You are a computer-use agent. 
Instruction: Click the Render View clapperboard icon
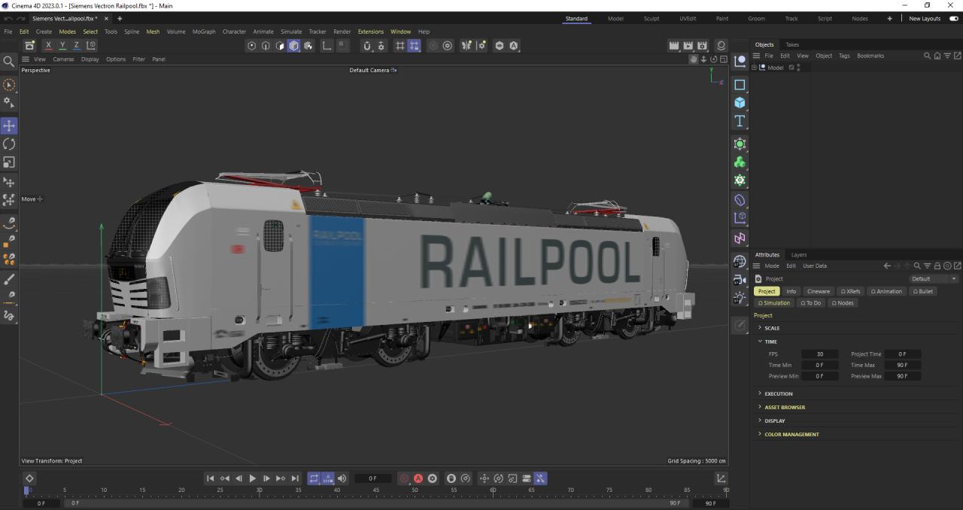[x=674, y=46]
